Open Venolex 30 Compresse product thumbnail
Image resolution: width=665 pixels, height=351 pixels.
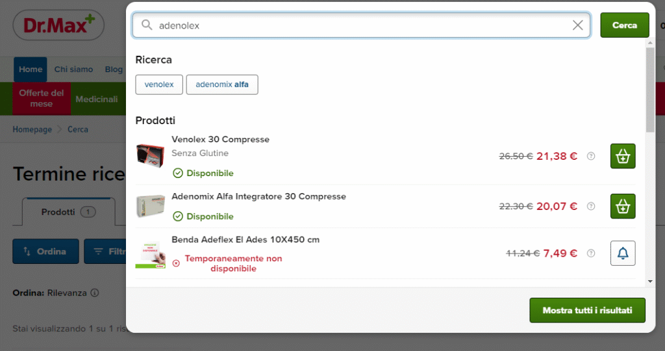click(x=150, y=155)
